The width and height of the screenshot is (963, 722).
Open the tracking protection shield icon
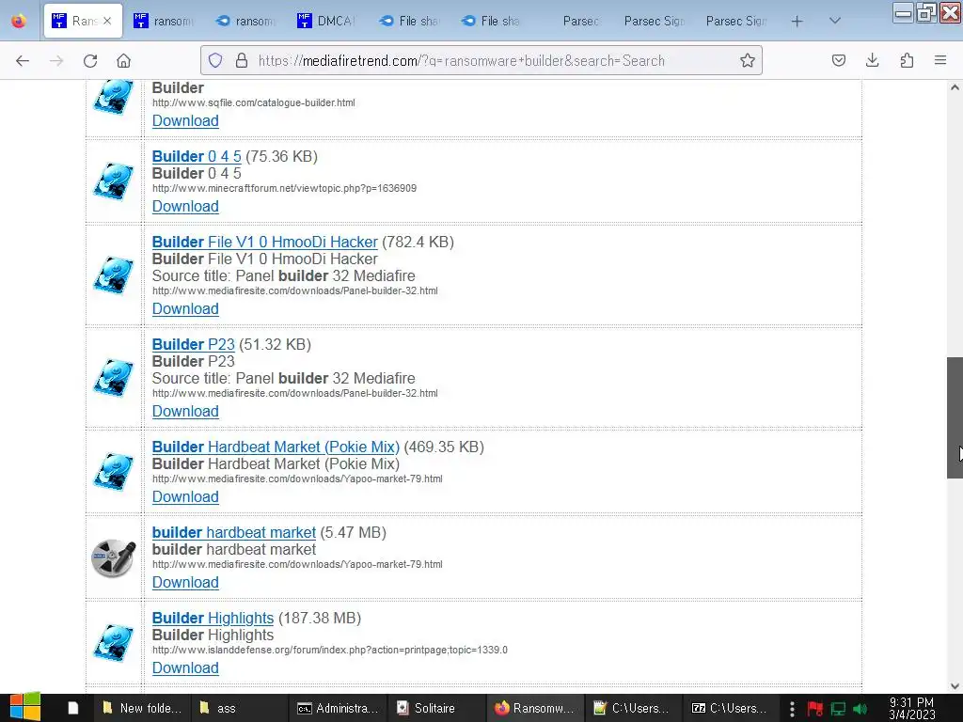click(x=215, y=60)
